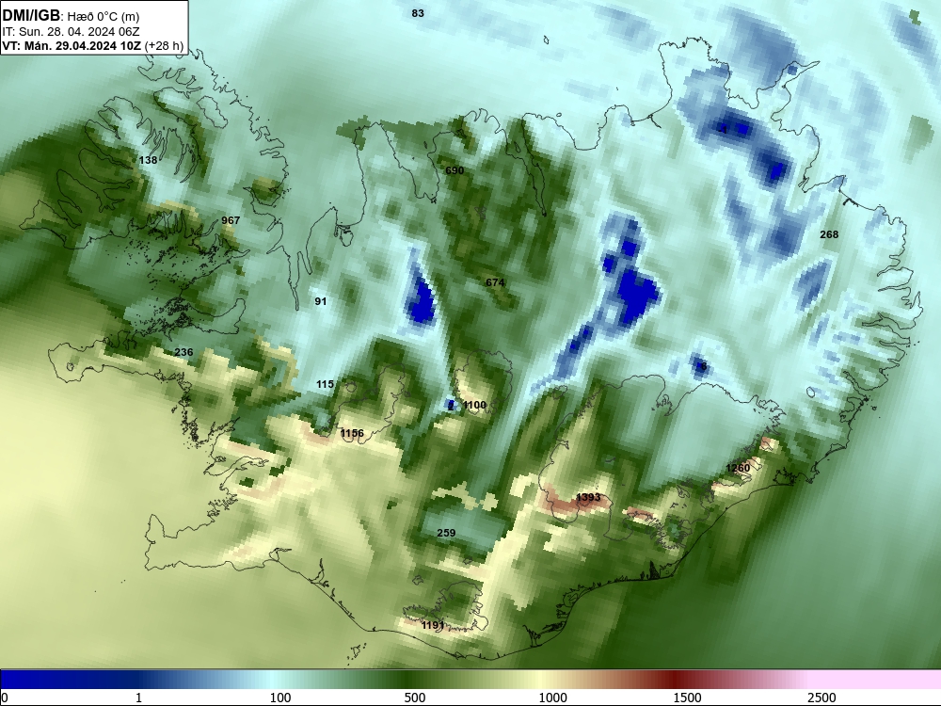The height and width of the screenshot is (706, 941).
Task: Click the valid time line 'VT: Mán. 29.04.2024 10Z'
Action: pos(72,46)
